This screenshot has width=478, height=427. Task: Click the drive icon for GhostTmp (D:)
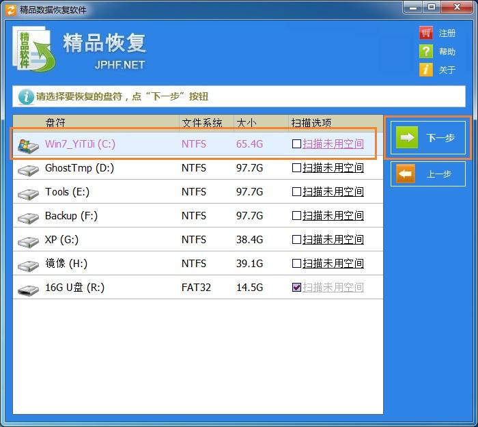click(28, 170)
